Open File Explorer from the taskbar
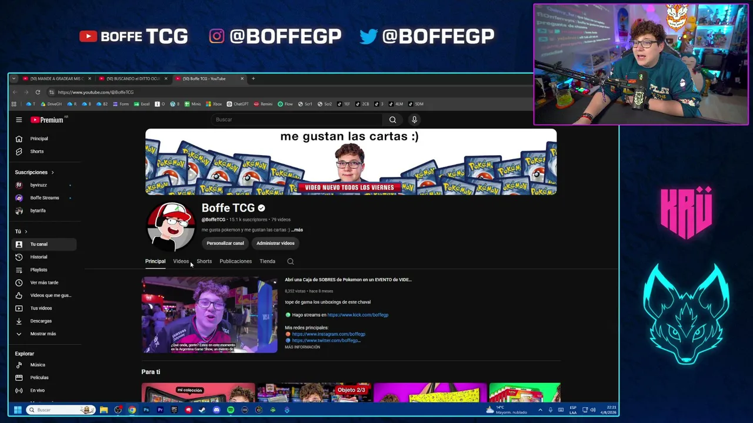The image size is (753, 423). coord(104,410)
